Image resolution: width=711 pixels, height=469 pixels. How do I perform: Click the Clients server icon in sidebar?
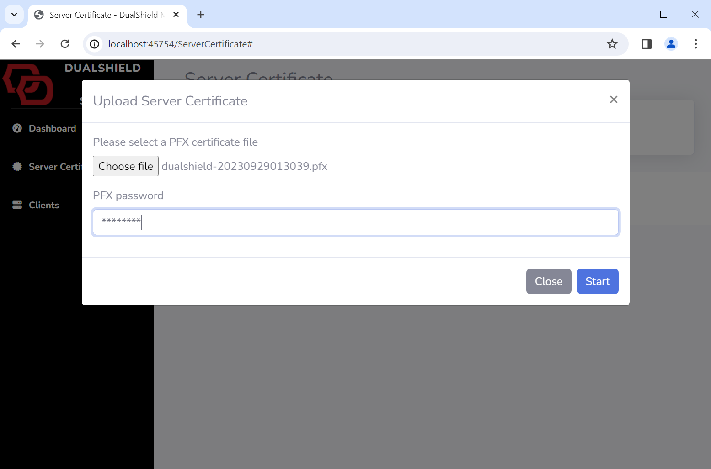pos(17,205)
